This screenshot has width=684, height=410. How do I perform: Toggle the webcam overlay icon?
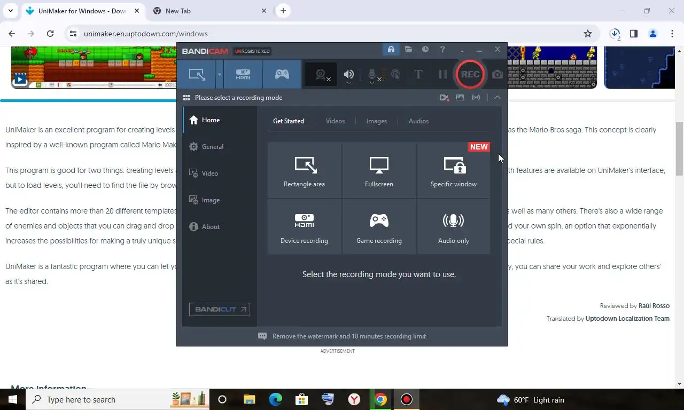click(x=322, y=75)
